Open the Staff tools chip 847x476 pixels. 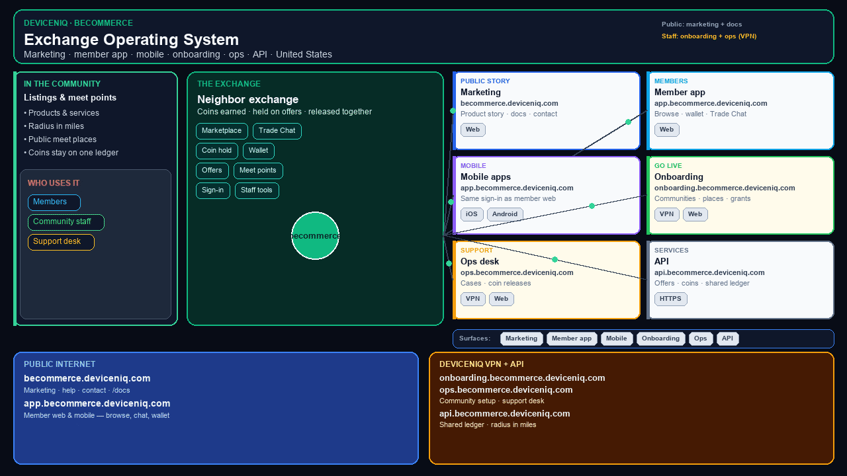tap(257, 190)
